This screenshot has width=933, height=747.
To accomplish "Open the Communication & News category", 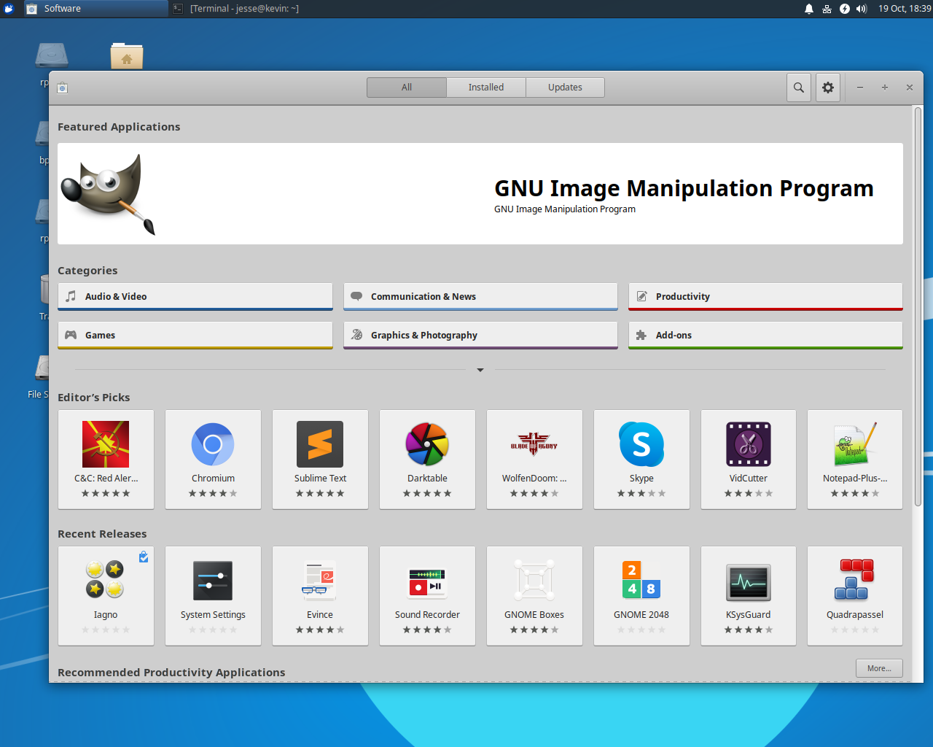I will pyautogui.click(x=480, y=297).
